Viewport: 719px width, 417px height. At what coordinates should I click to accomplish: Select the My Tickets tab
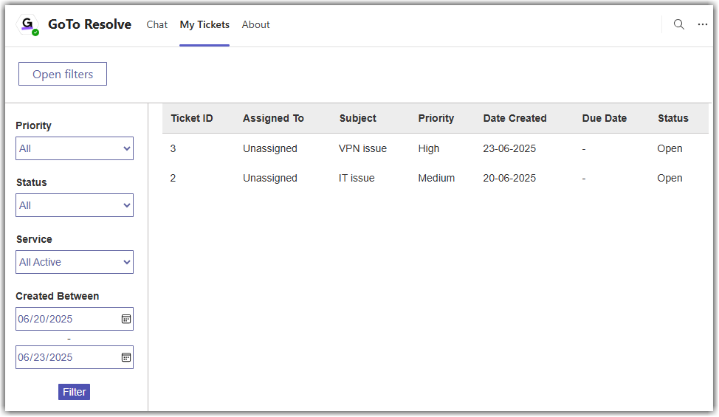point(204,24)
